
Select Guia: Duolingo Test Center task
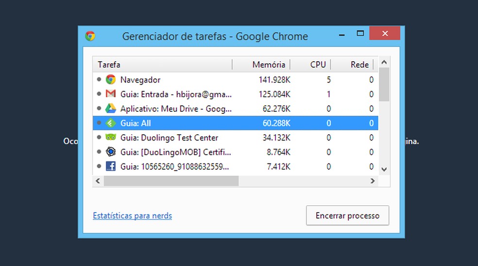[235, 138]
